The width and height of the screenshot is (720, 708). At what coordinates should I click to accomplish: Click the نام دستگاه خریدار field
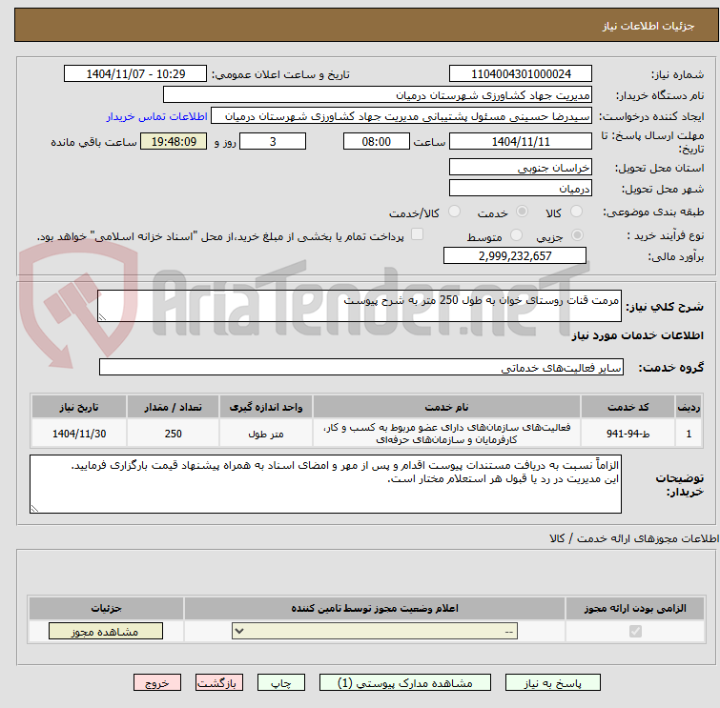(378, 95)
